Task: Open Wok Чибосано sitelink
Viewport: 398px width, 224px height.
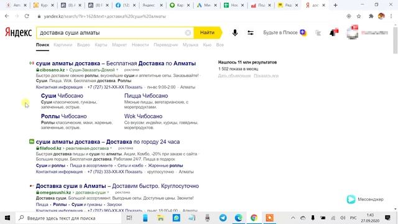Action: (143, 116)
